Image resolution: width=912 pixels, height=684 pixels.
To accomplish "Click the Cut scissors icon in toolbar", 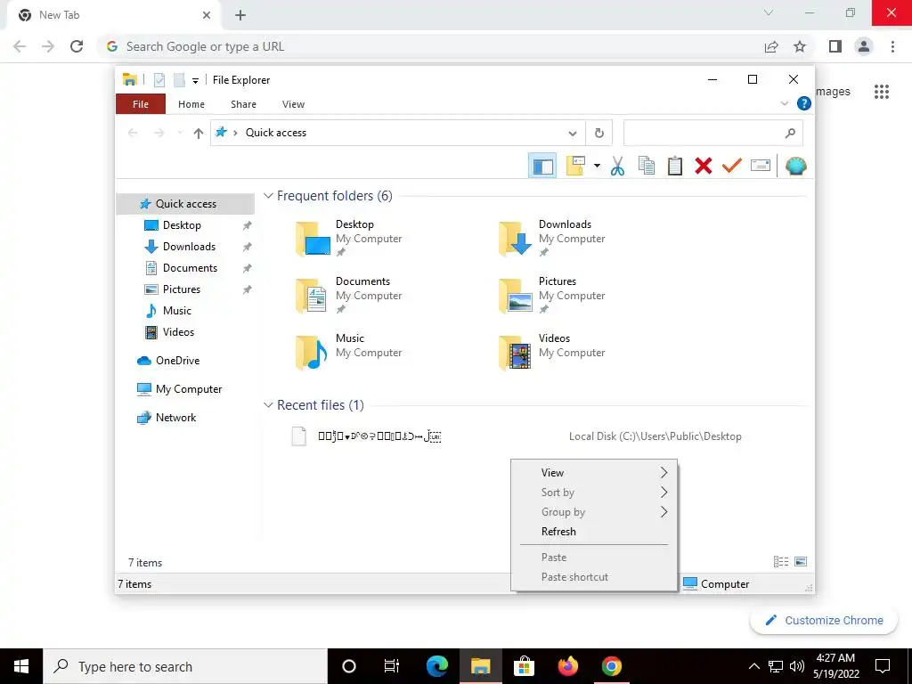I will [x=617, y=167].
